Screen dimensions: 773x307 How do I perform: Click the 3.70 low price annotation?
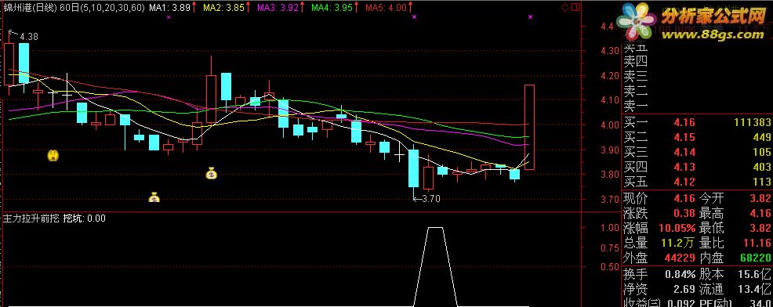click(x=427, y=199)
